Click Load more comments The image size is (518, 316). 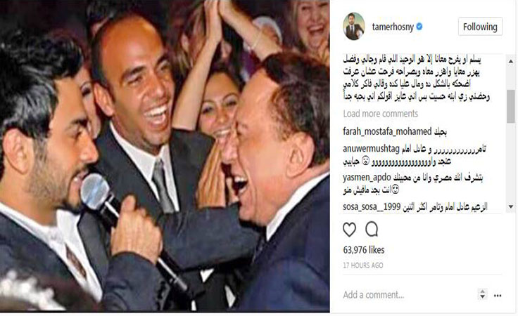coord(380,114)
